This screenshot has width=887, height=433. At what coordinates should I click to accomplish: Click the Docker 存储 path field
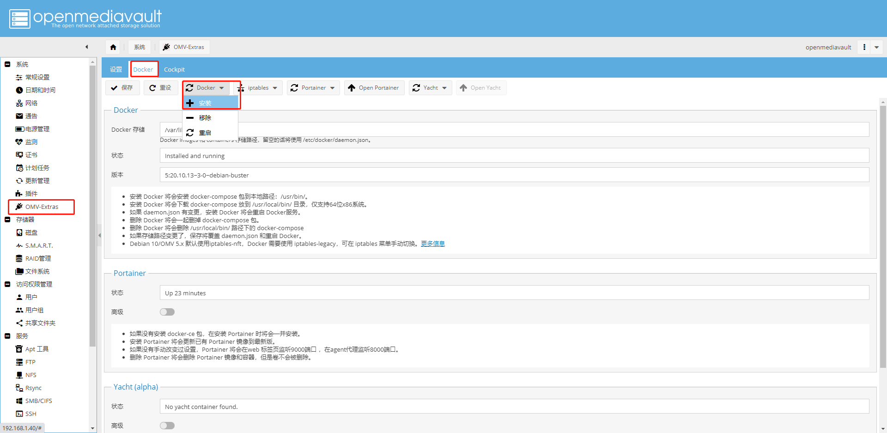pyautogui.click(x=514, y=129)
